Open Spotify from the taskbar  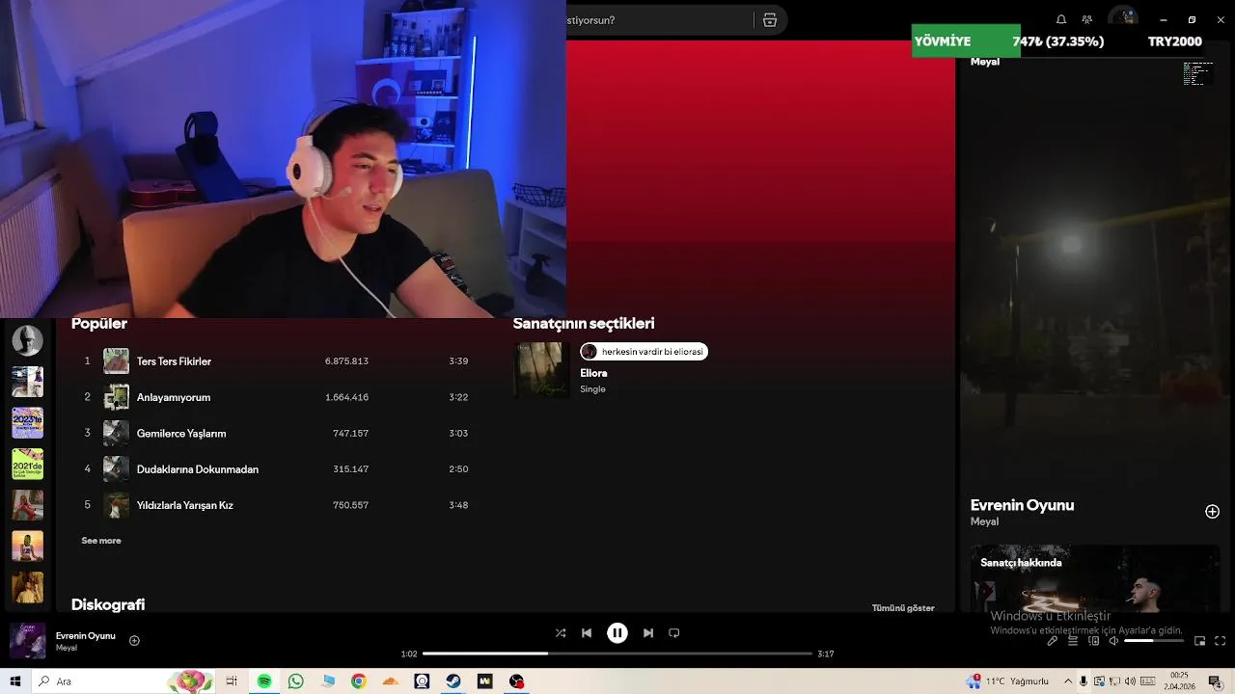[x=264, y=681]
